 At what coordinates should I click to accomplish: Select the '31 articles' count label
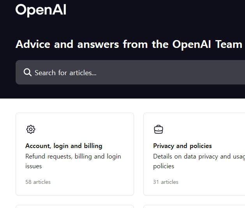166,182
